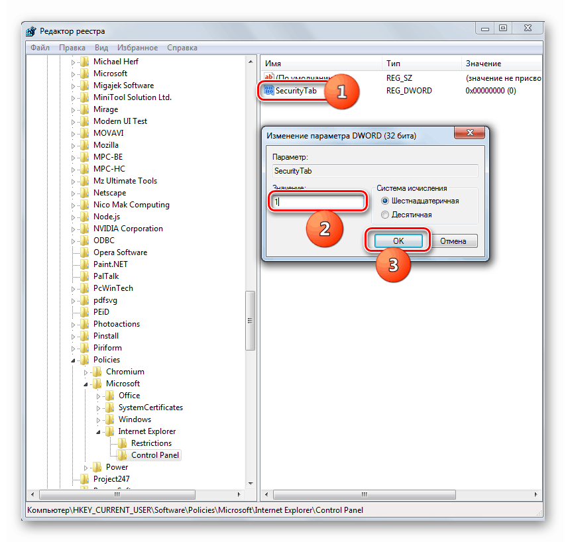566x542 pixels.
Task: Expand the Modern UI Test node
Action: pos(74,122)
